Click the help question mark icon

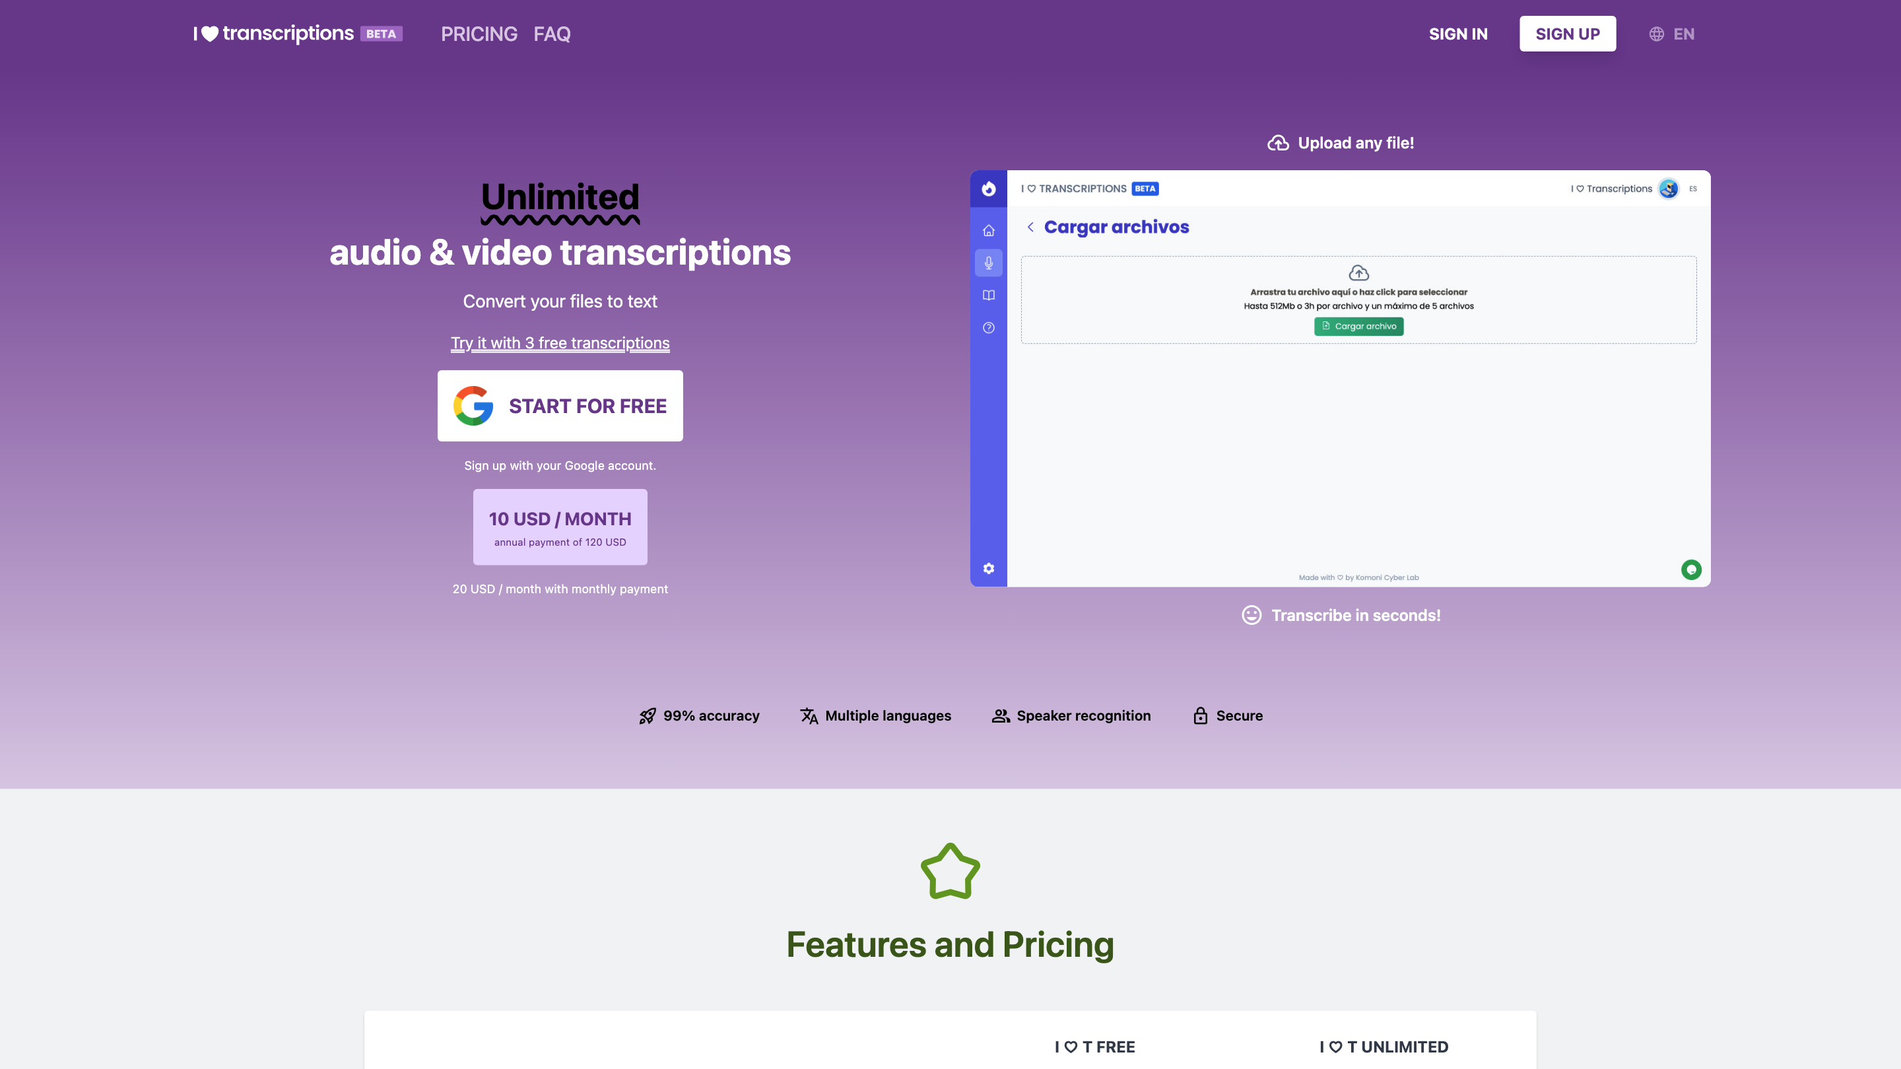pos(988,327)
